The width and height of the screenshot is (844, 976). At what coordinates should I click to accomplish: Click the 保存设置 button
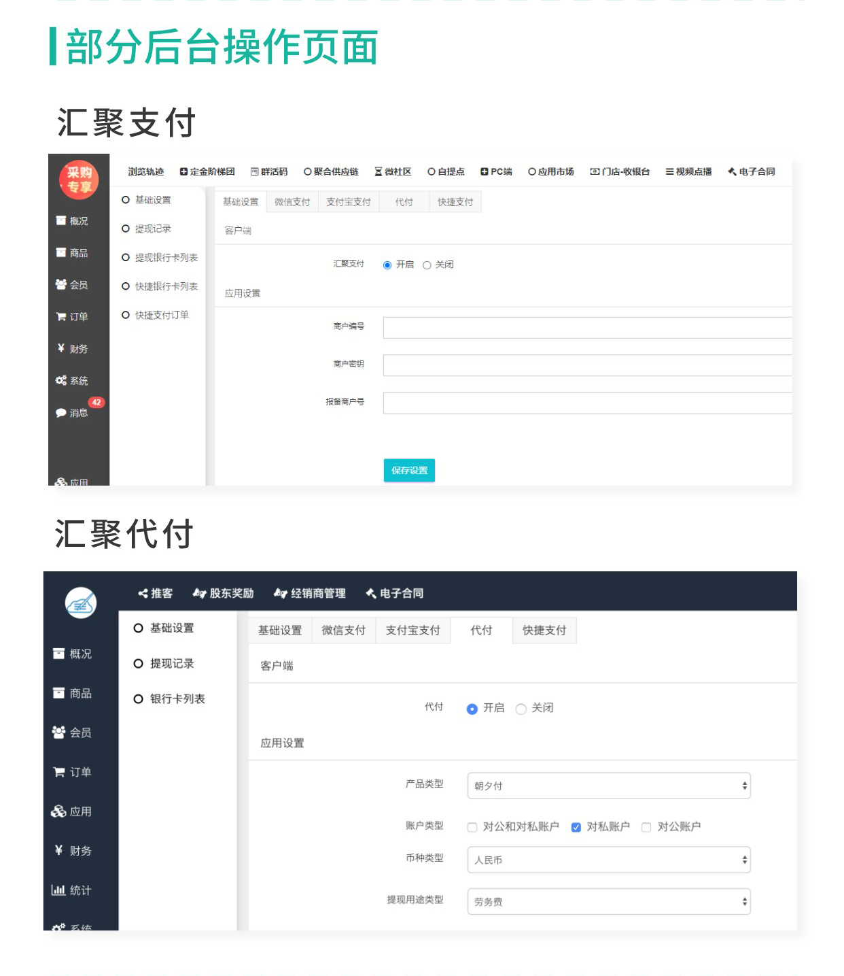click(409, 470)
